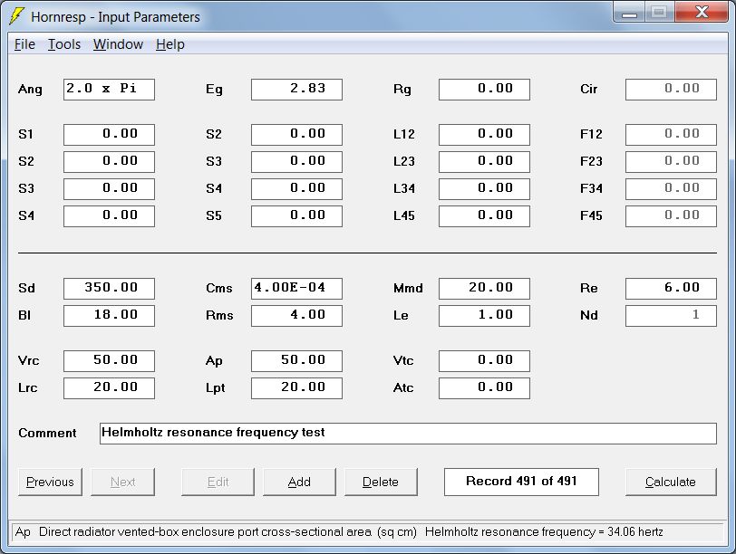Viewport: 736px width, 554px height.
Task: Click the Vrc label
Action: click(x=29, y=361)
